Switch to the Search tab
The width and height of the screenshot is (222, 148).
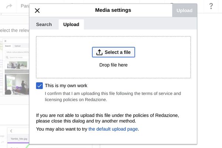click(44, 24)
